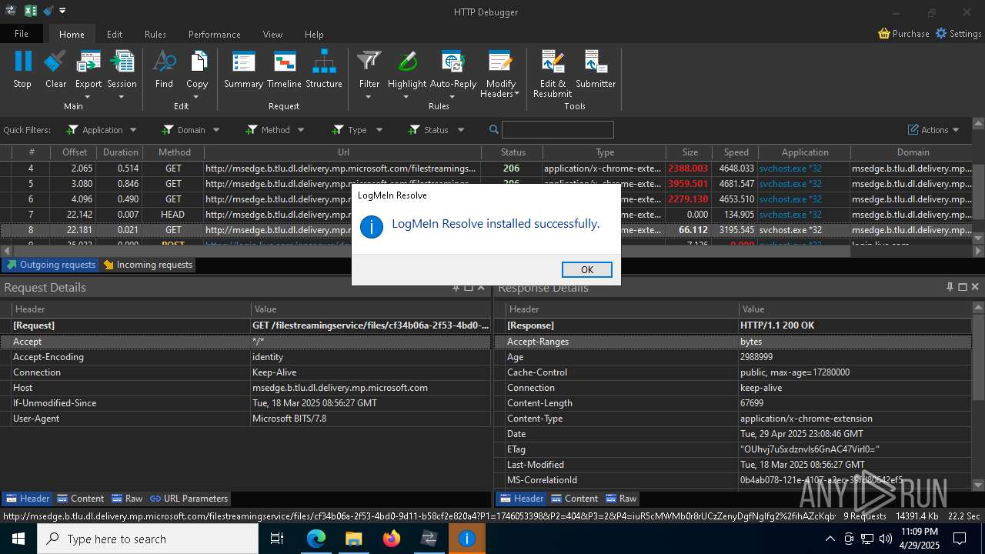Image resolution: width=985 pixels, height=554 pixels.
Task: Click the Status column header
Action: pos(513,152)
